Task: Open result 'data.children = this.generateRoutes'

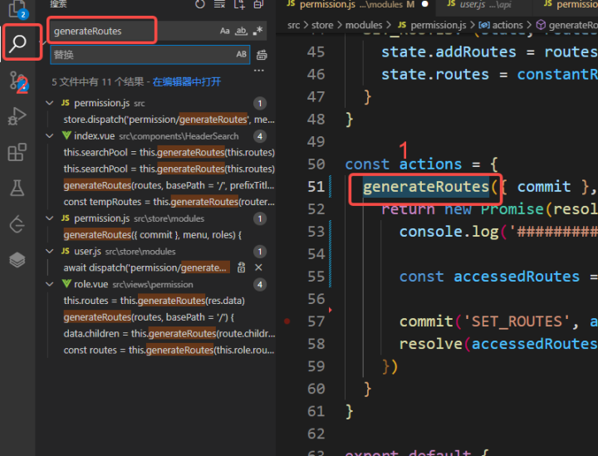Action: [x=169, y=334]
